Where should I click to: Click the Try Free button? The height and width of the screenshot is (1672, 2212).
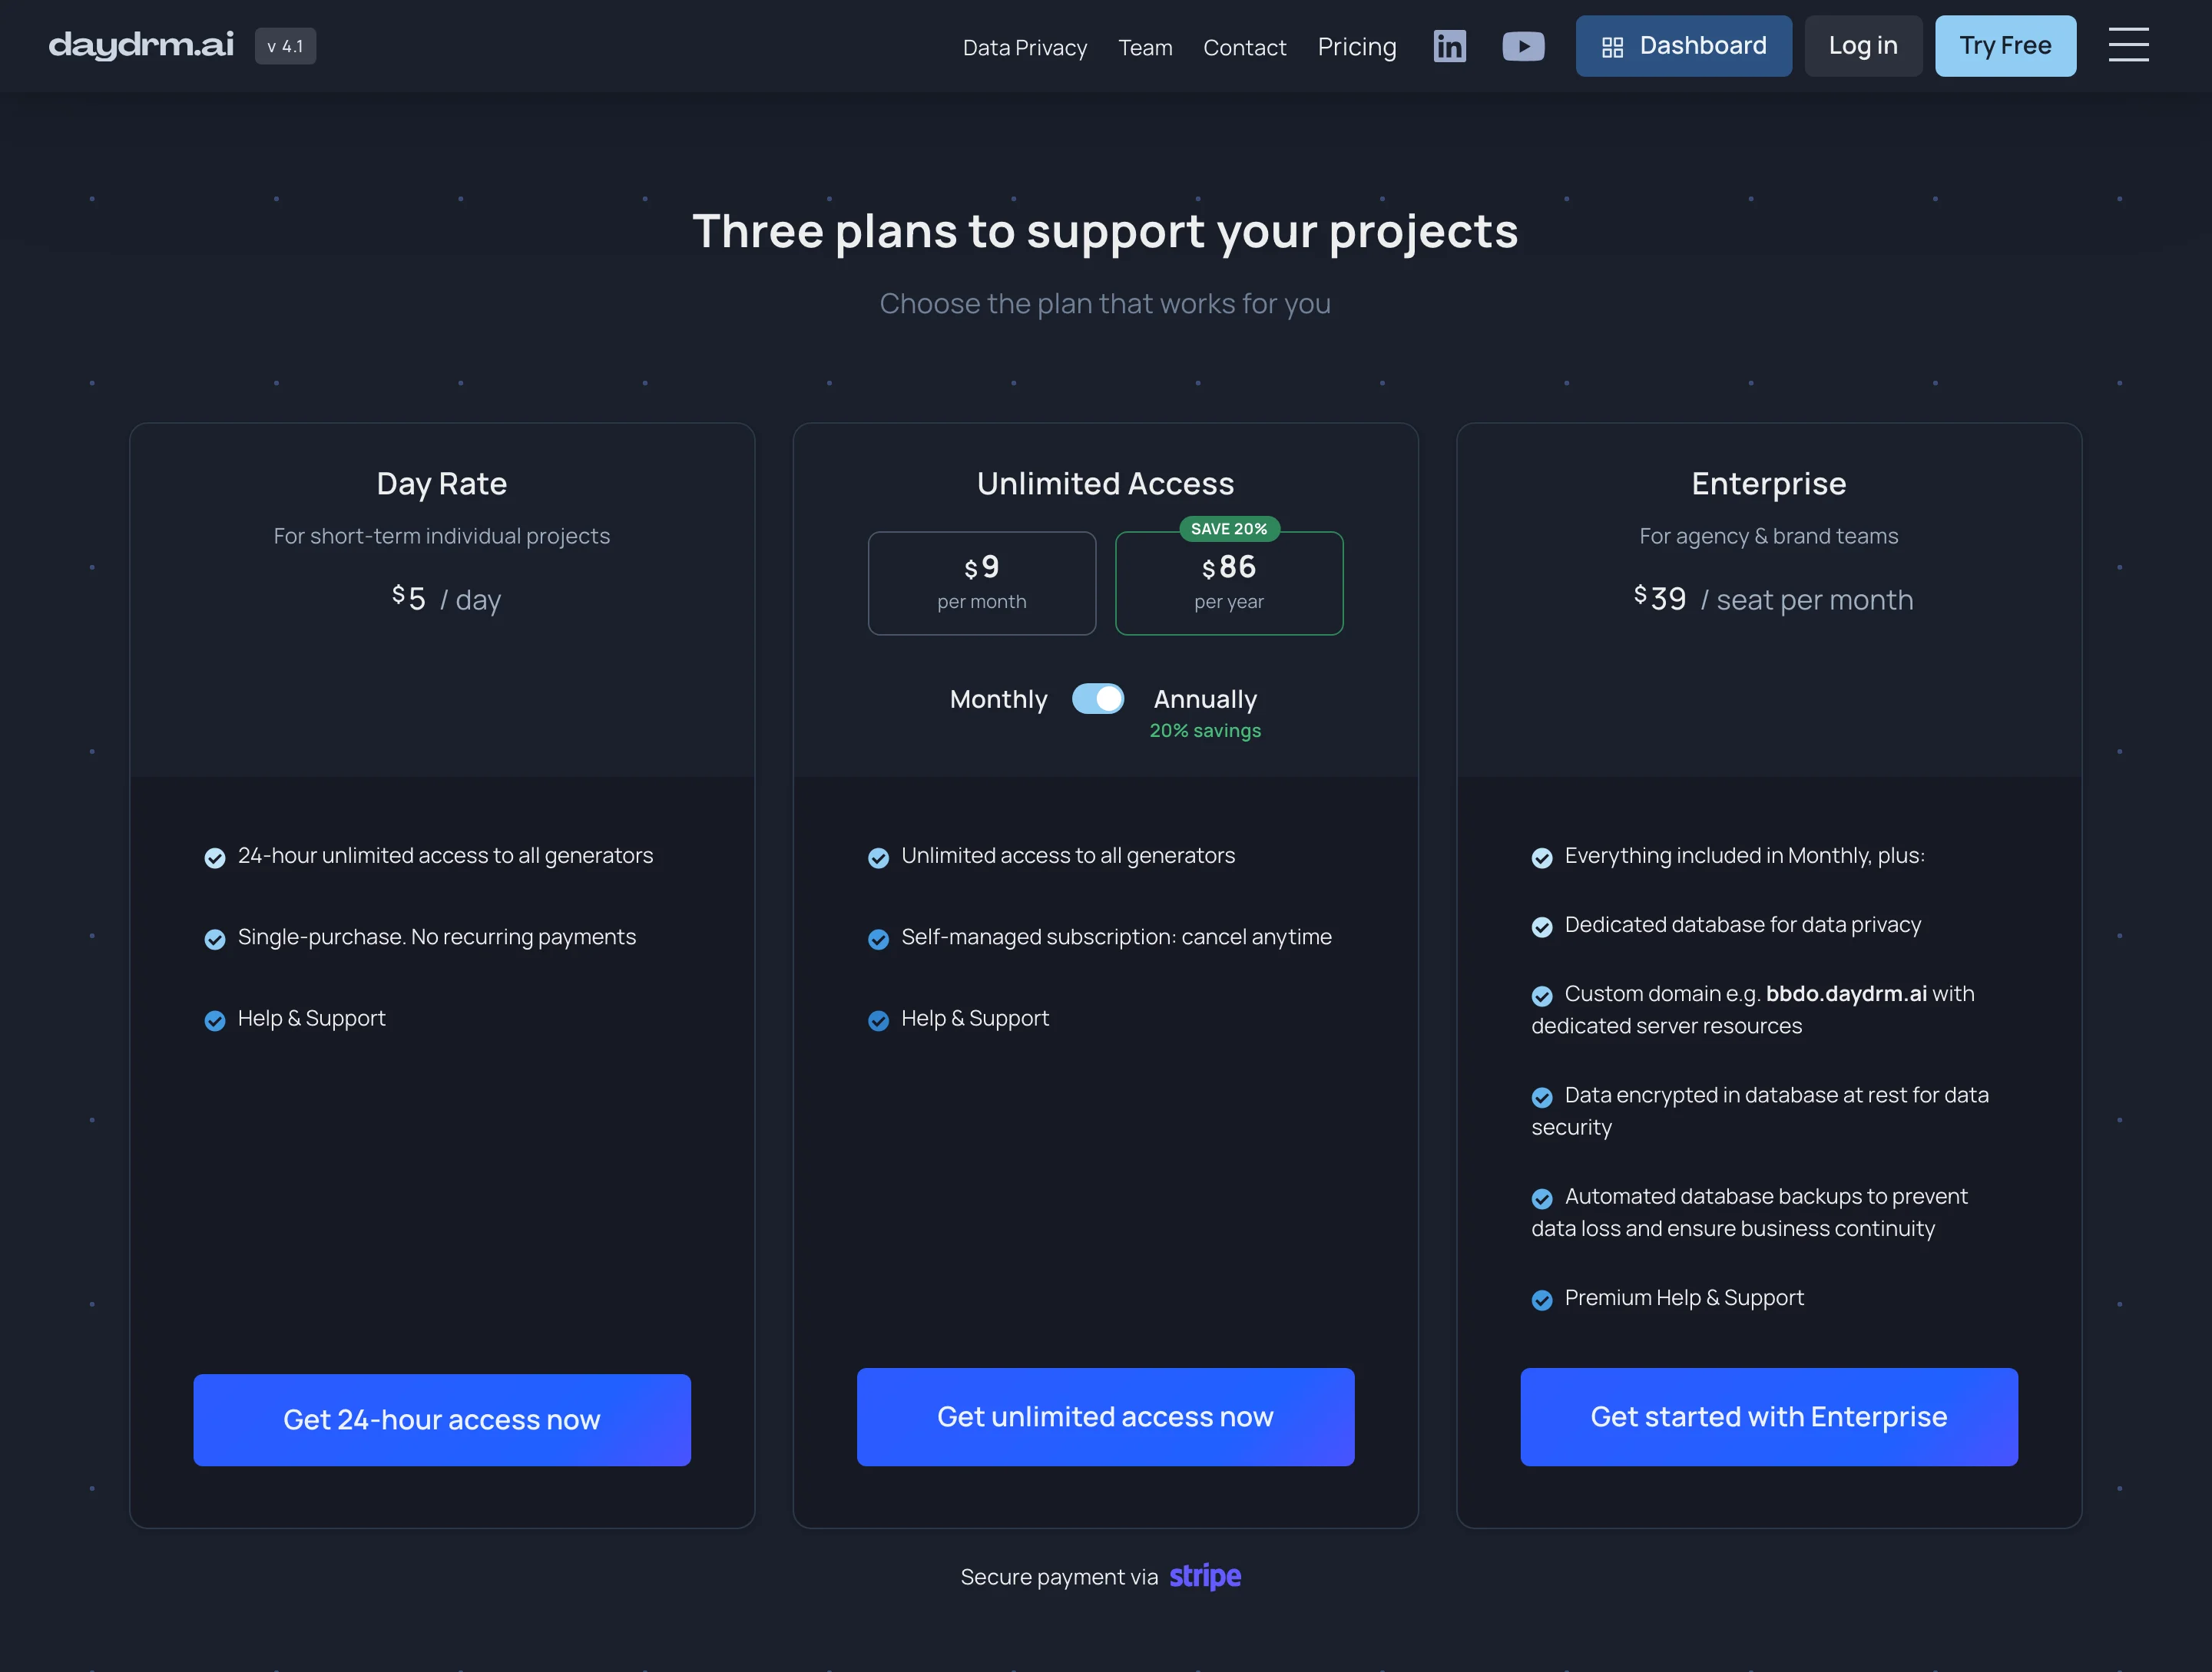[2005, 46]
